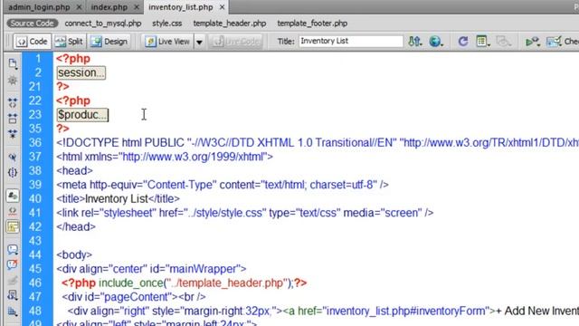Click the link rel="stylesheet" code line
This screenshot has width=579, height=326.
[245, 213]
